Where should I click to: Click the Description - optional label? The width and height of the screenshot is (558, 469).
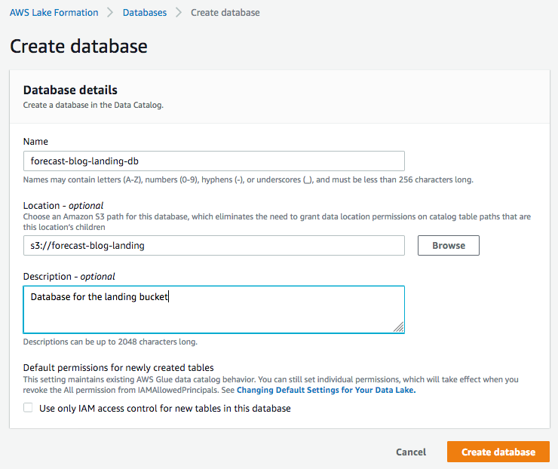pos(69,276)
